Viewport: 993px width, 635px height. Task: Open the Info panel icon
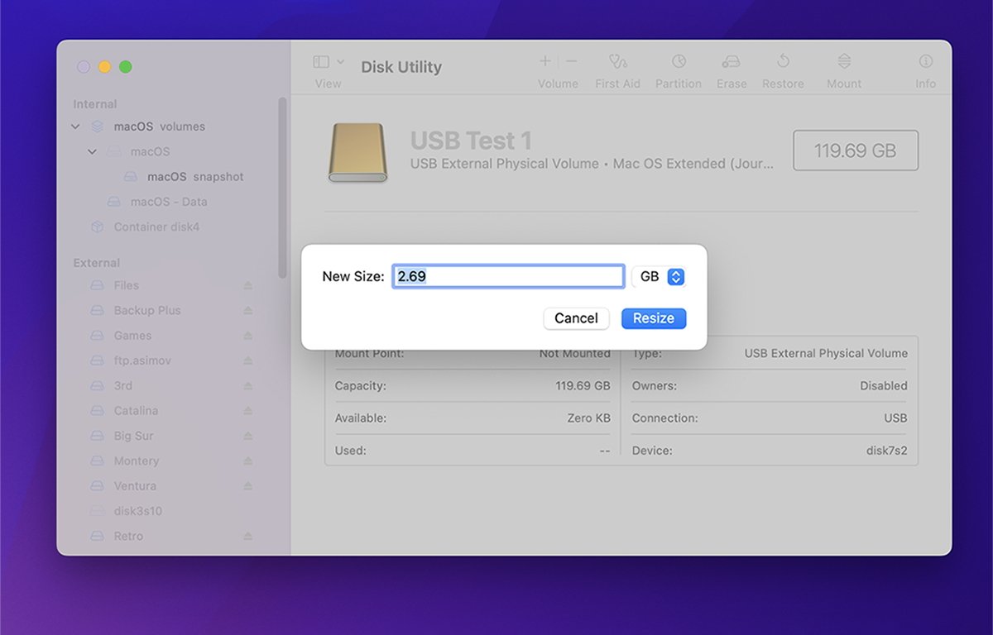[x=925, y=62]
